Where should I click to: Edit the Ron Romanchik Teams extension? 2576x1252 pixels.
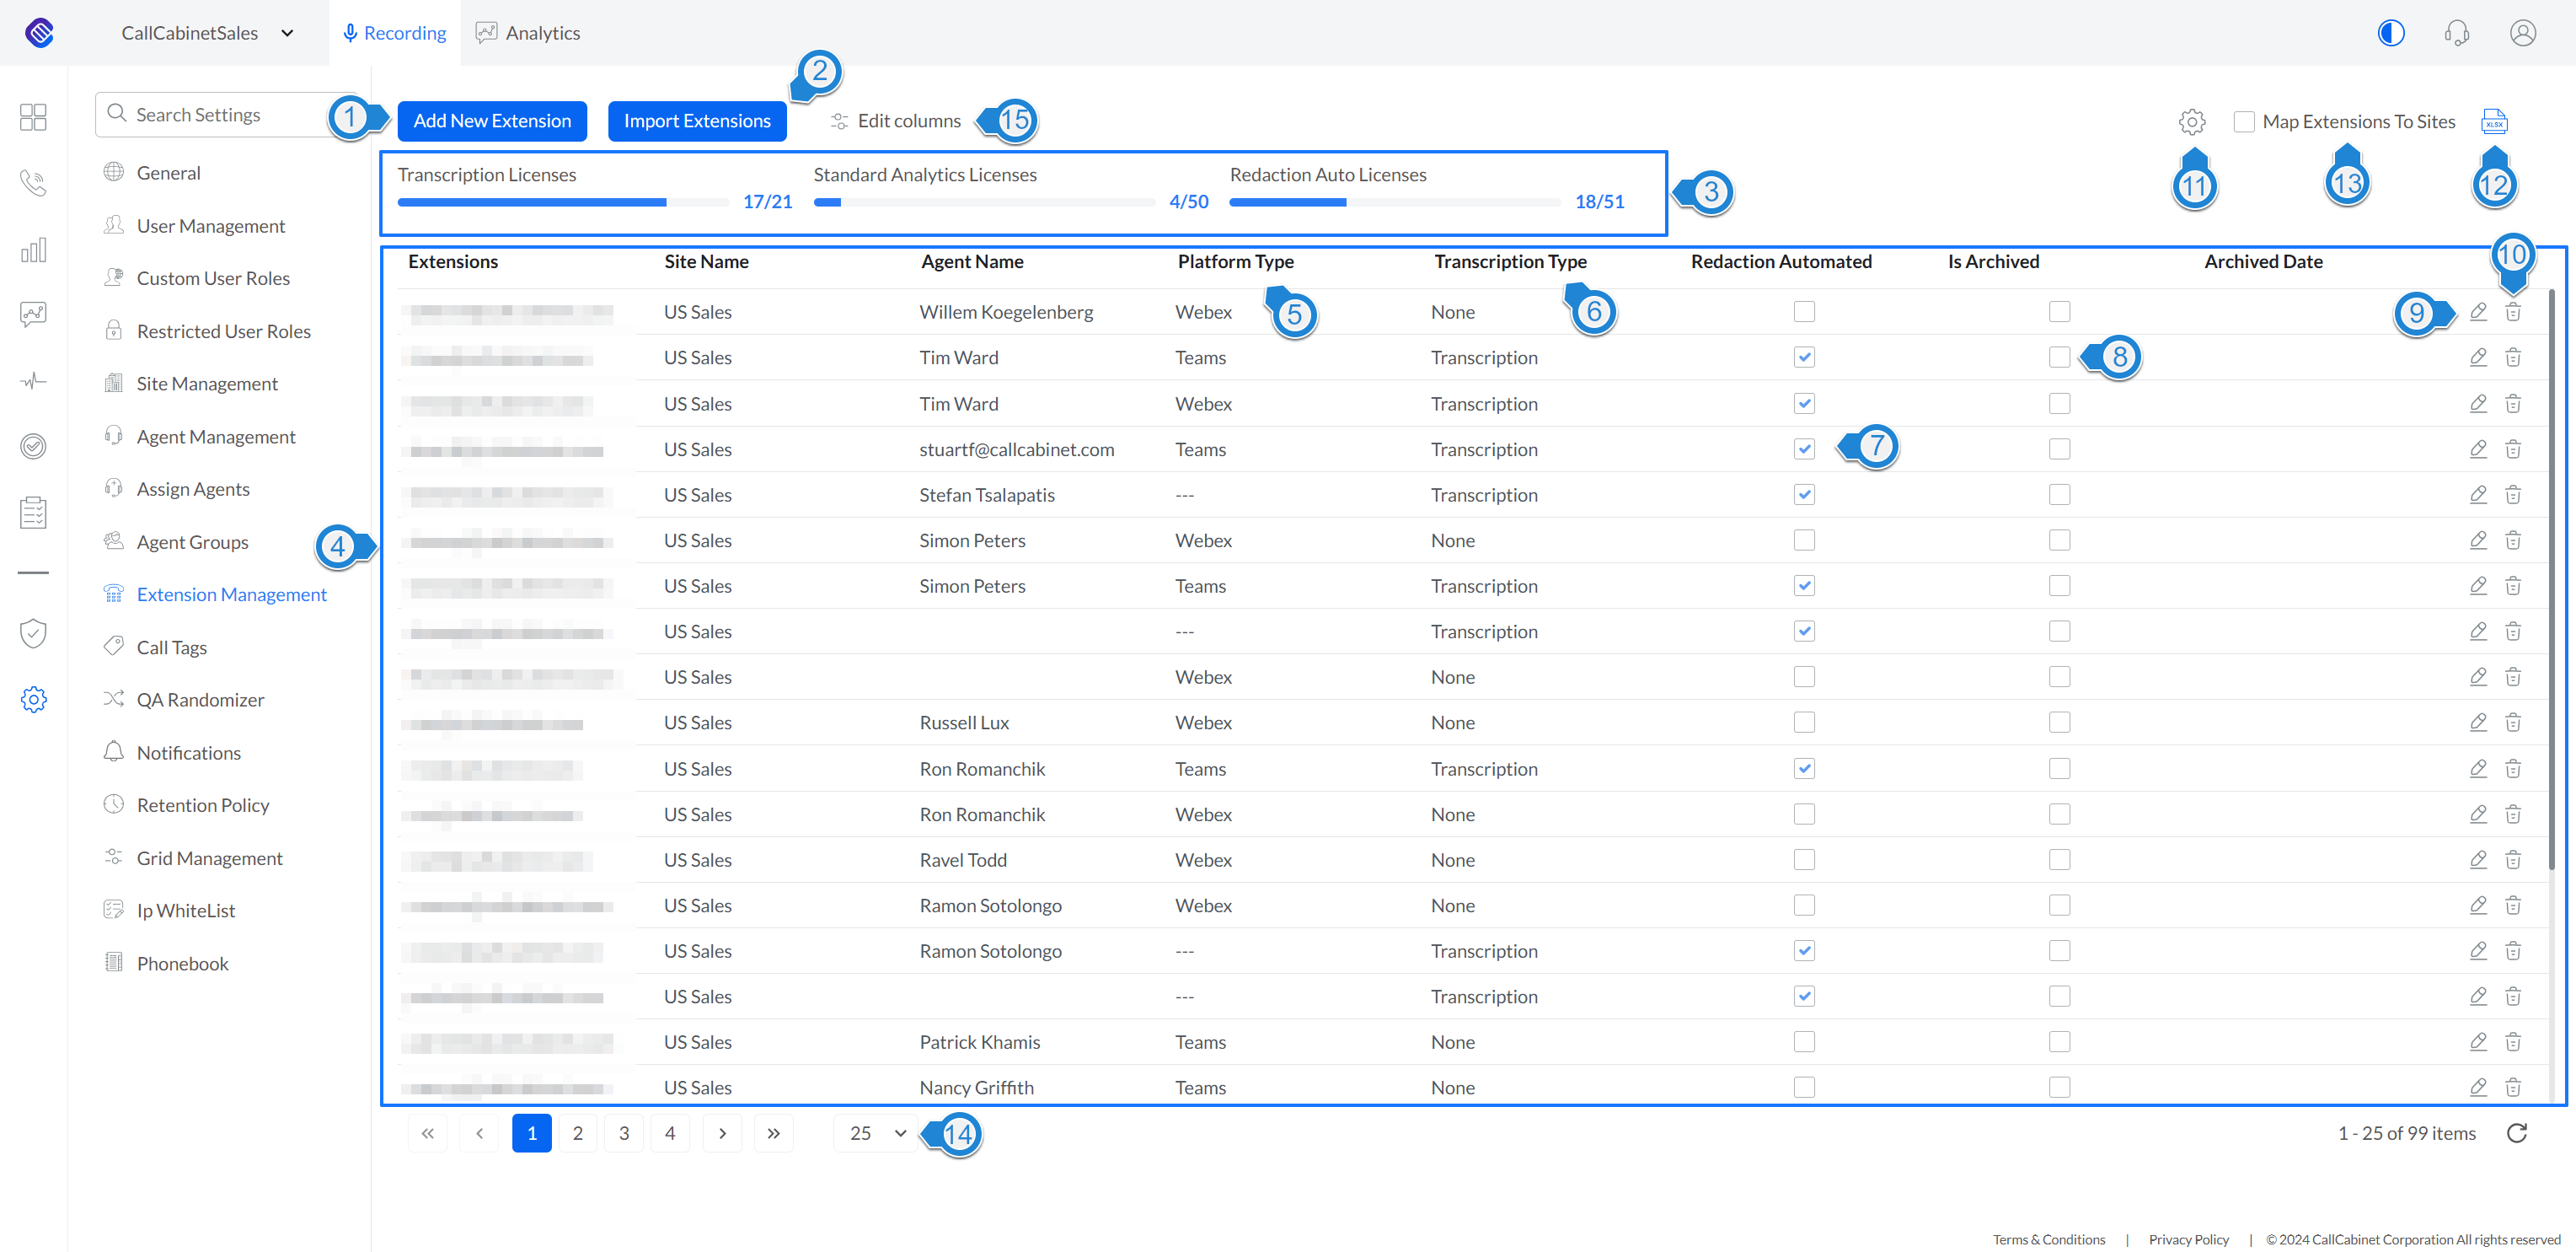[2478, 769]
